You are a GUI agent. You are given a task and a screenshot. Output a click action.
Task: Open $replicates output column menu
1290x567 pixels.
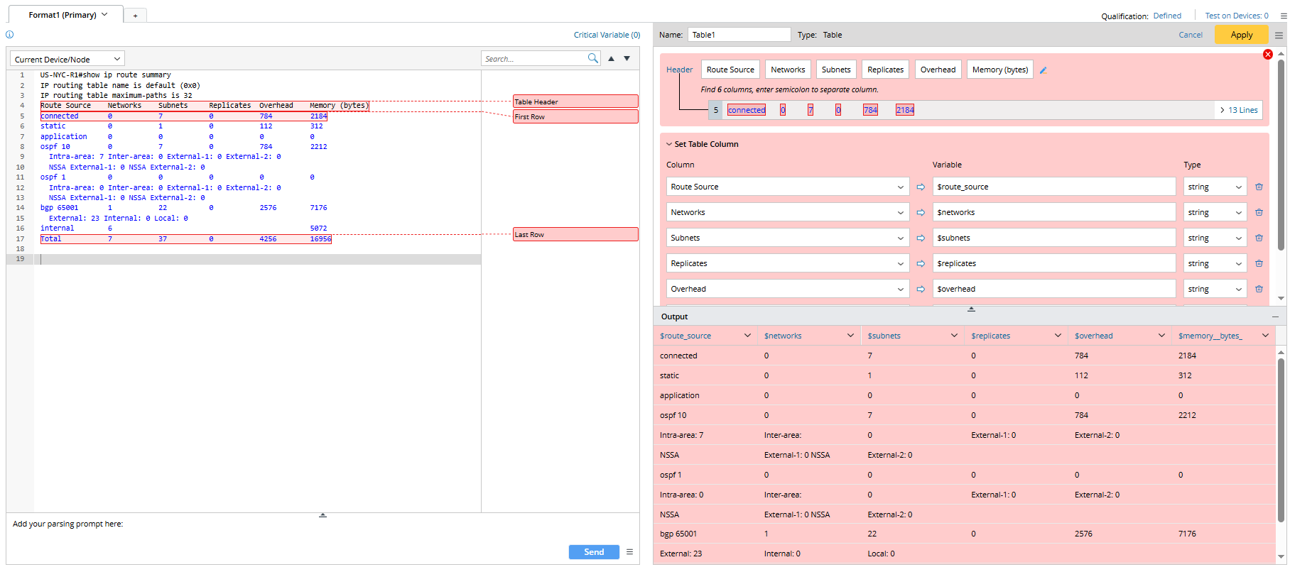(x=1058, y=336)
